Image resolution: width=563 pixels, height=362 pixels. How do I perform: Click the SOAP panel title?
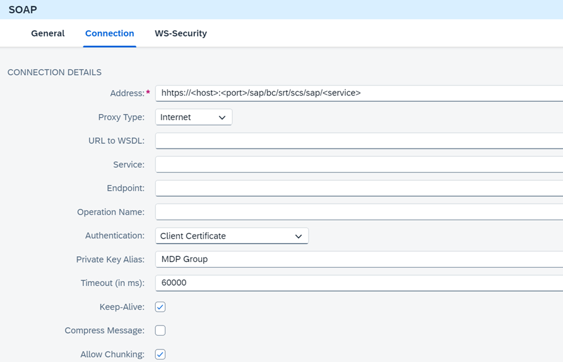(x=23, y=10)
